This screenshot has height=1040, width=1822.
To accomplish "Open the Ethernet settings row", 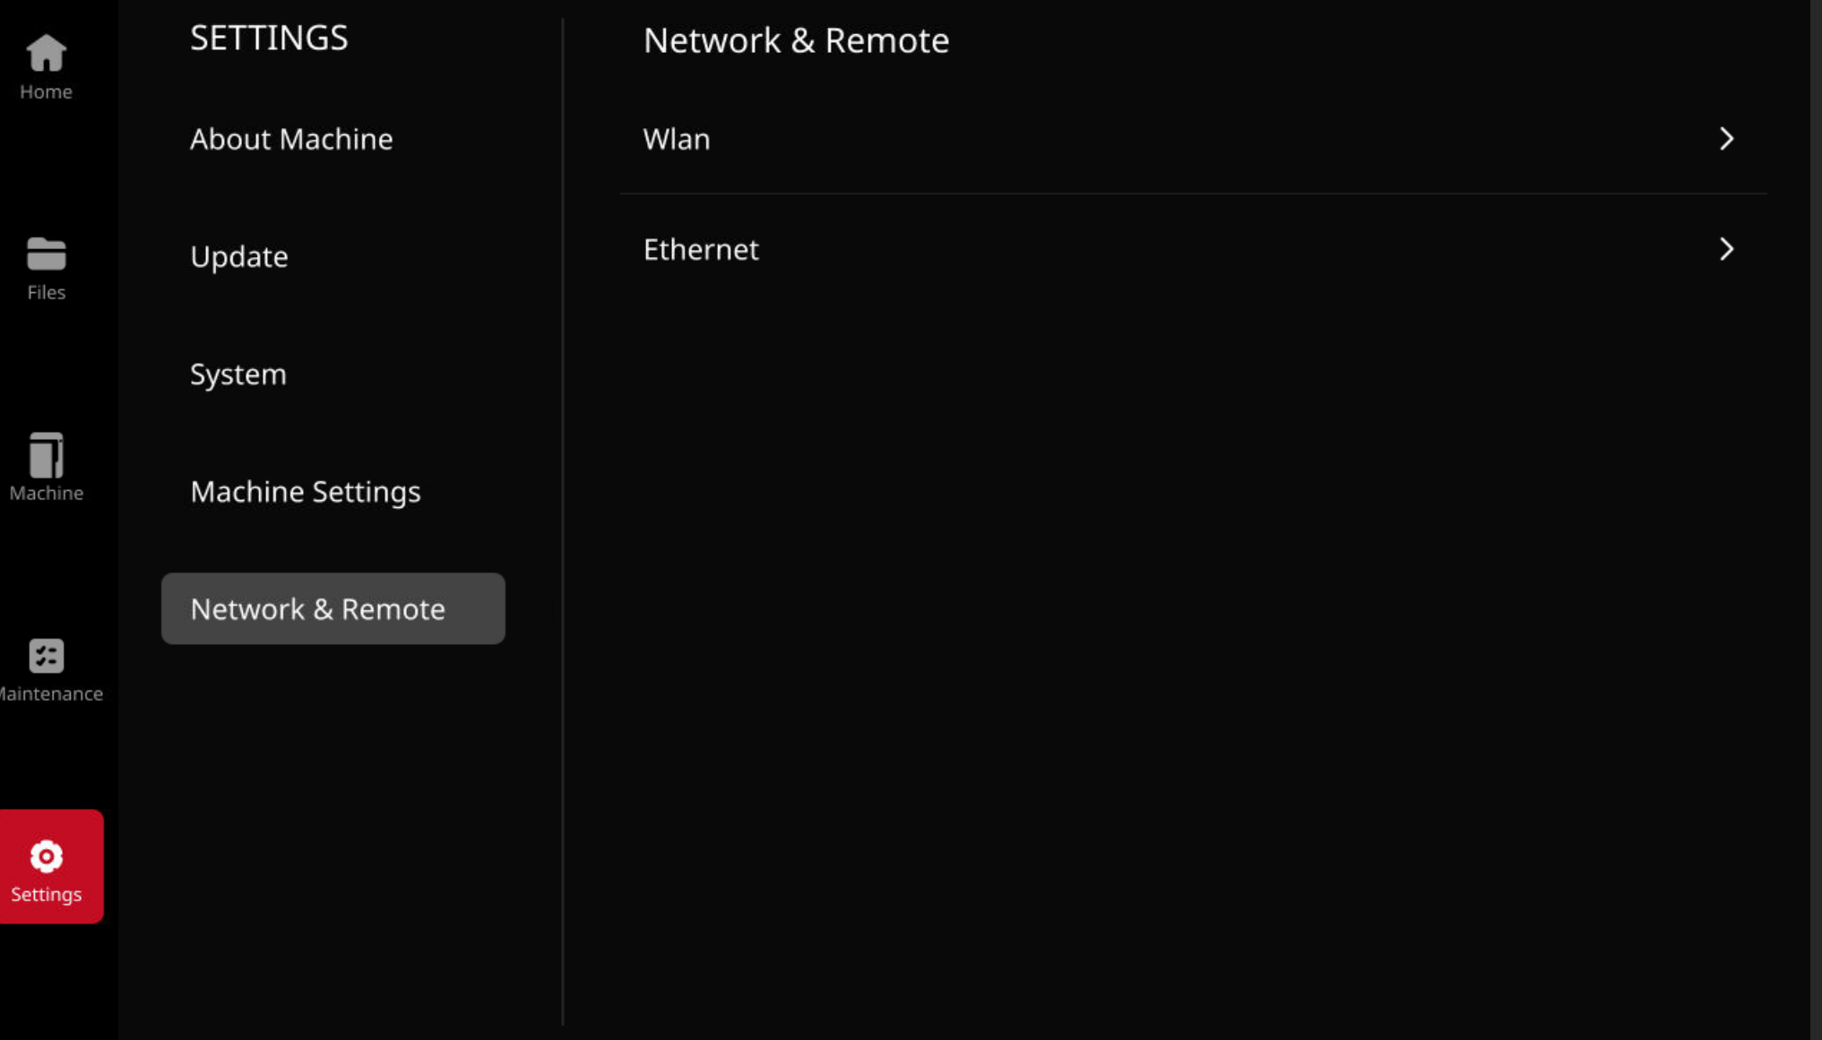I will (x=1193, y=249).
